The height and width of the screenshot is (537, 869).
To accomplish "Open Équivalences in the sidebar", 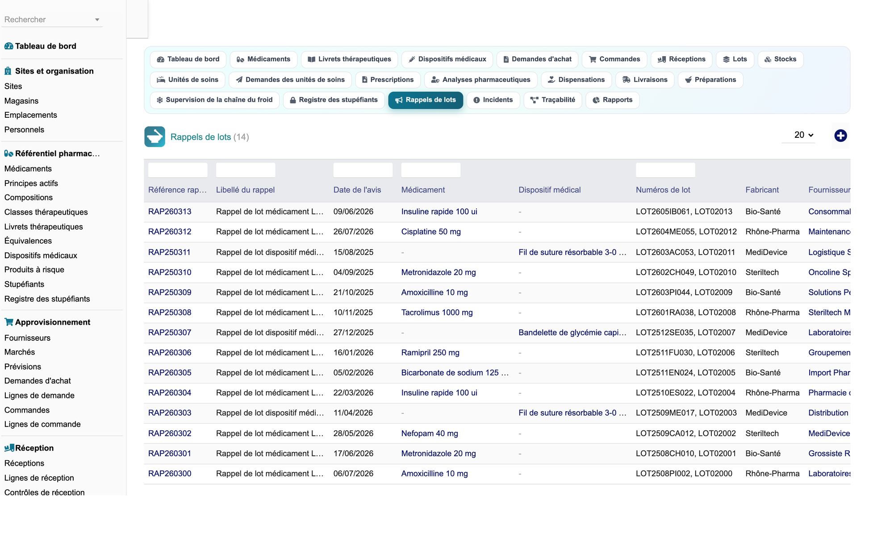I will [x=28, y=241].
